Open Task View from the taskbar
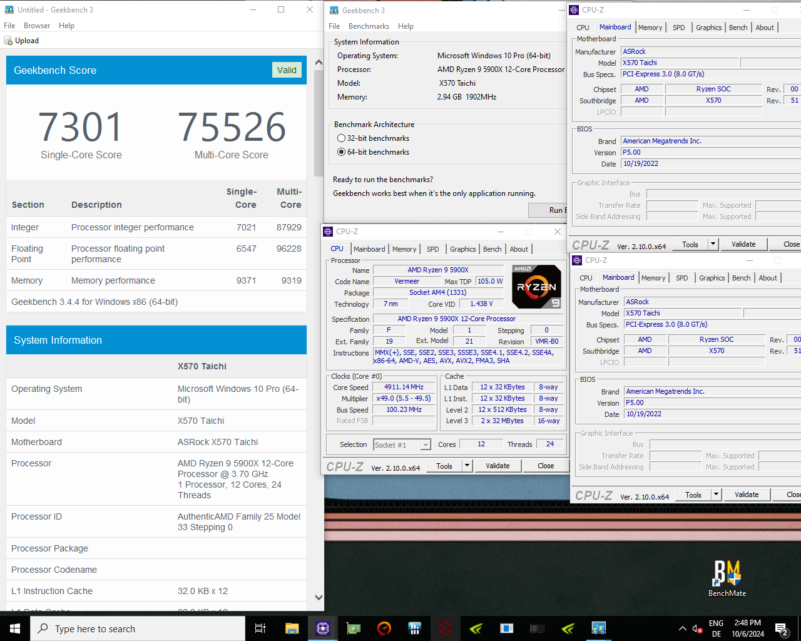The width and height of the screenshot is (801, 641). pos(260,628)
